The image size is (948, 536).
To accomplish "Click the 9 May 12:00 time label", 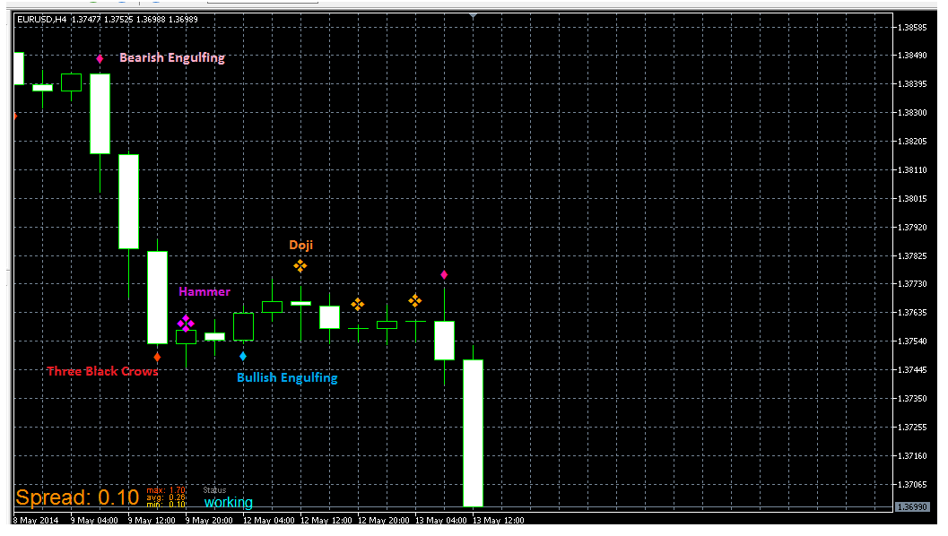I will [152, 520].
